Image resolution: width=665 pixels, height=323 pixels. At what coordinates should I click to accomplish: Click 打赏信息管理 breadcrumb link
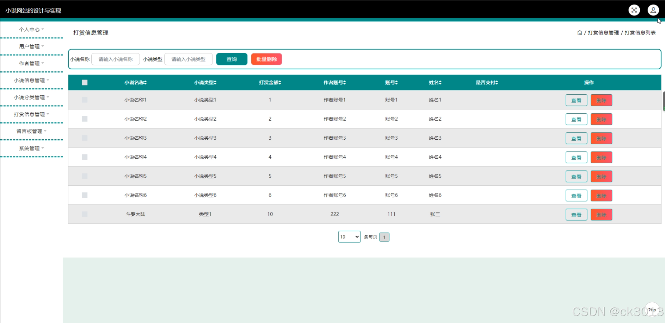603,33
